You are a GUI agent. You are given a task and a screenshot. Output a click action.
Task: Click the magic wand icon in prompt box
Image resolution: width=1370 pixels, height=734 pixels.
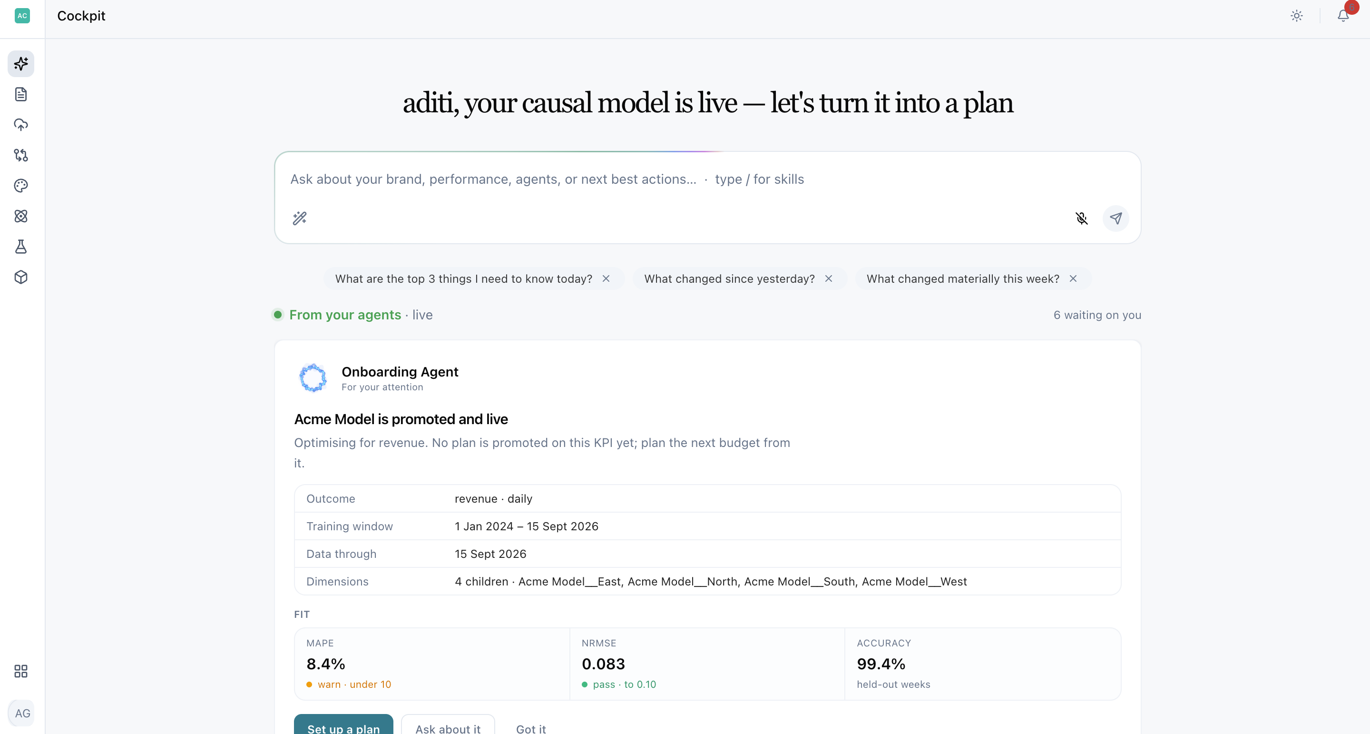click(x=300, y=218)
